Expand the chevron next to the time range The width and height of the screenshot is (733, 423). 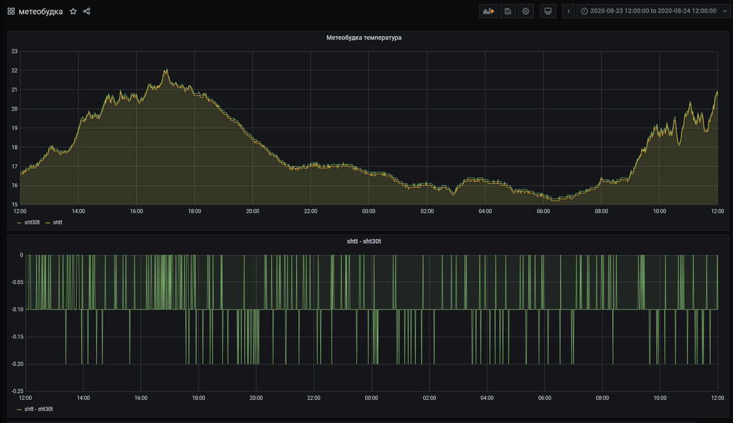[724, 11]
